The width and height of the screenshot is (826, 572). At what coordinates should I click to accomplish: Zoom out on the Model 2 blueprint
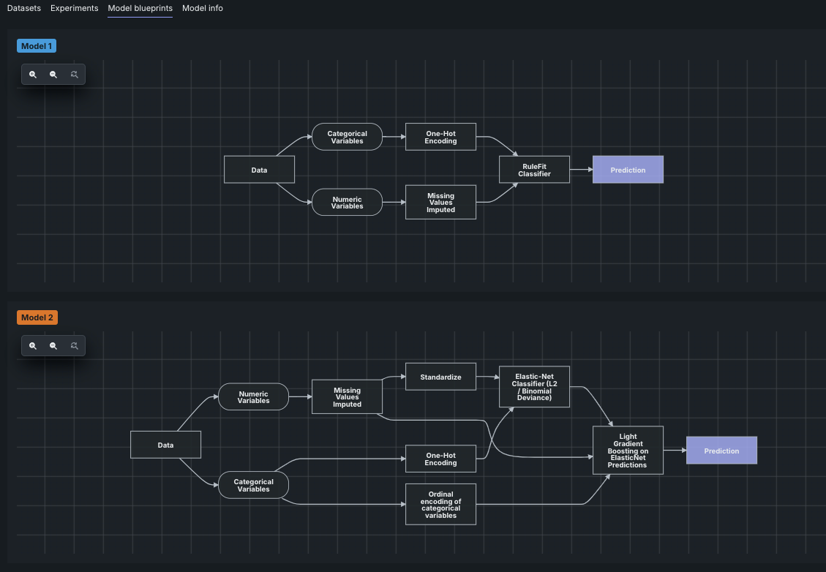[x=53, y=346]
